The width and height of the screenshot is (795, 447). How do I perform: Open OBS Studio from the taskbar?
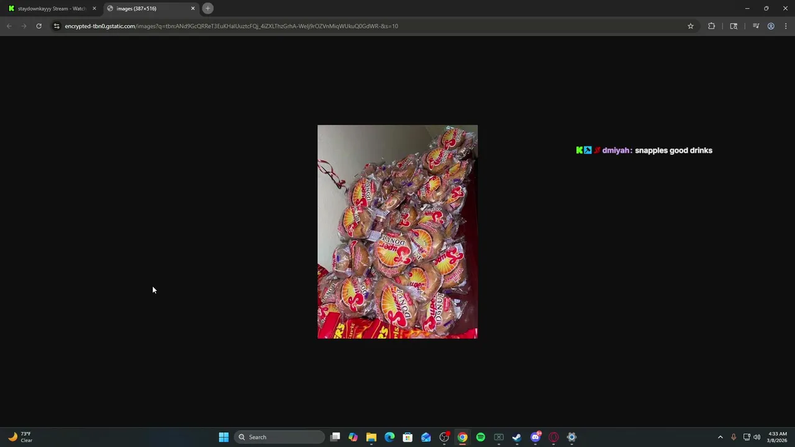click(x=444, y=437)
